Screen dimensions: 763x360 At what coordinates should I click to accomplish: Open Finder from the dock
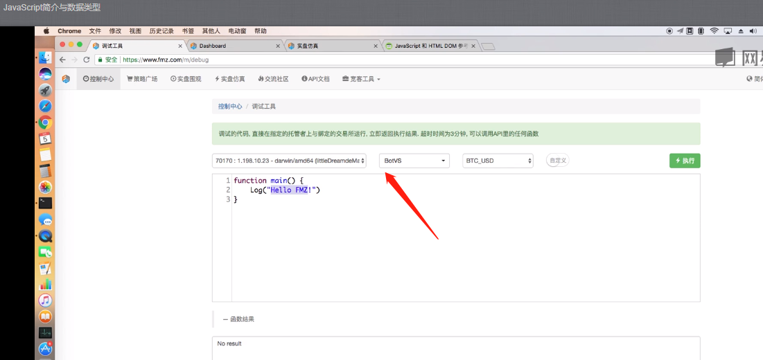(45, 57)
